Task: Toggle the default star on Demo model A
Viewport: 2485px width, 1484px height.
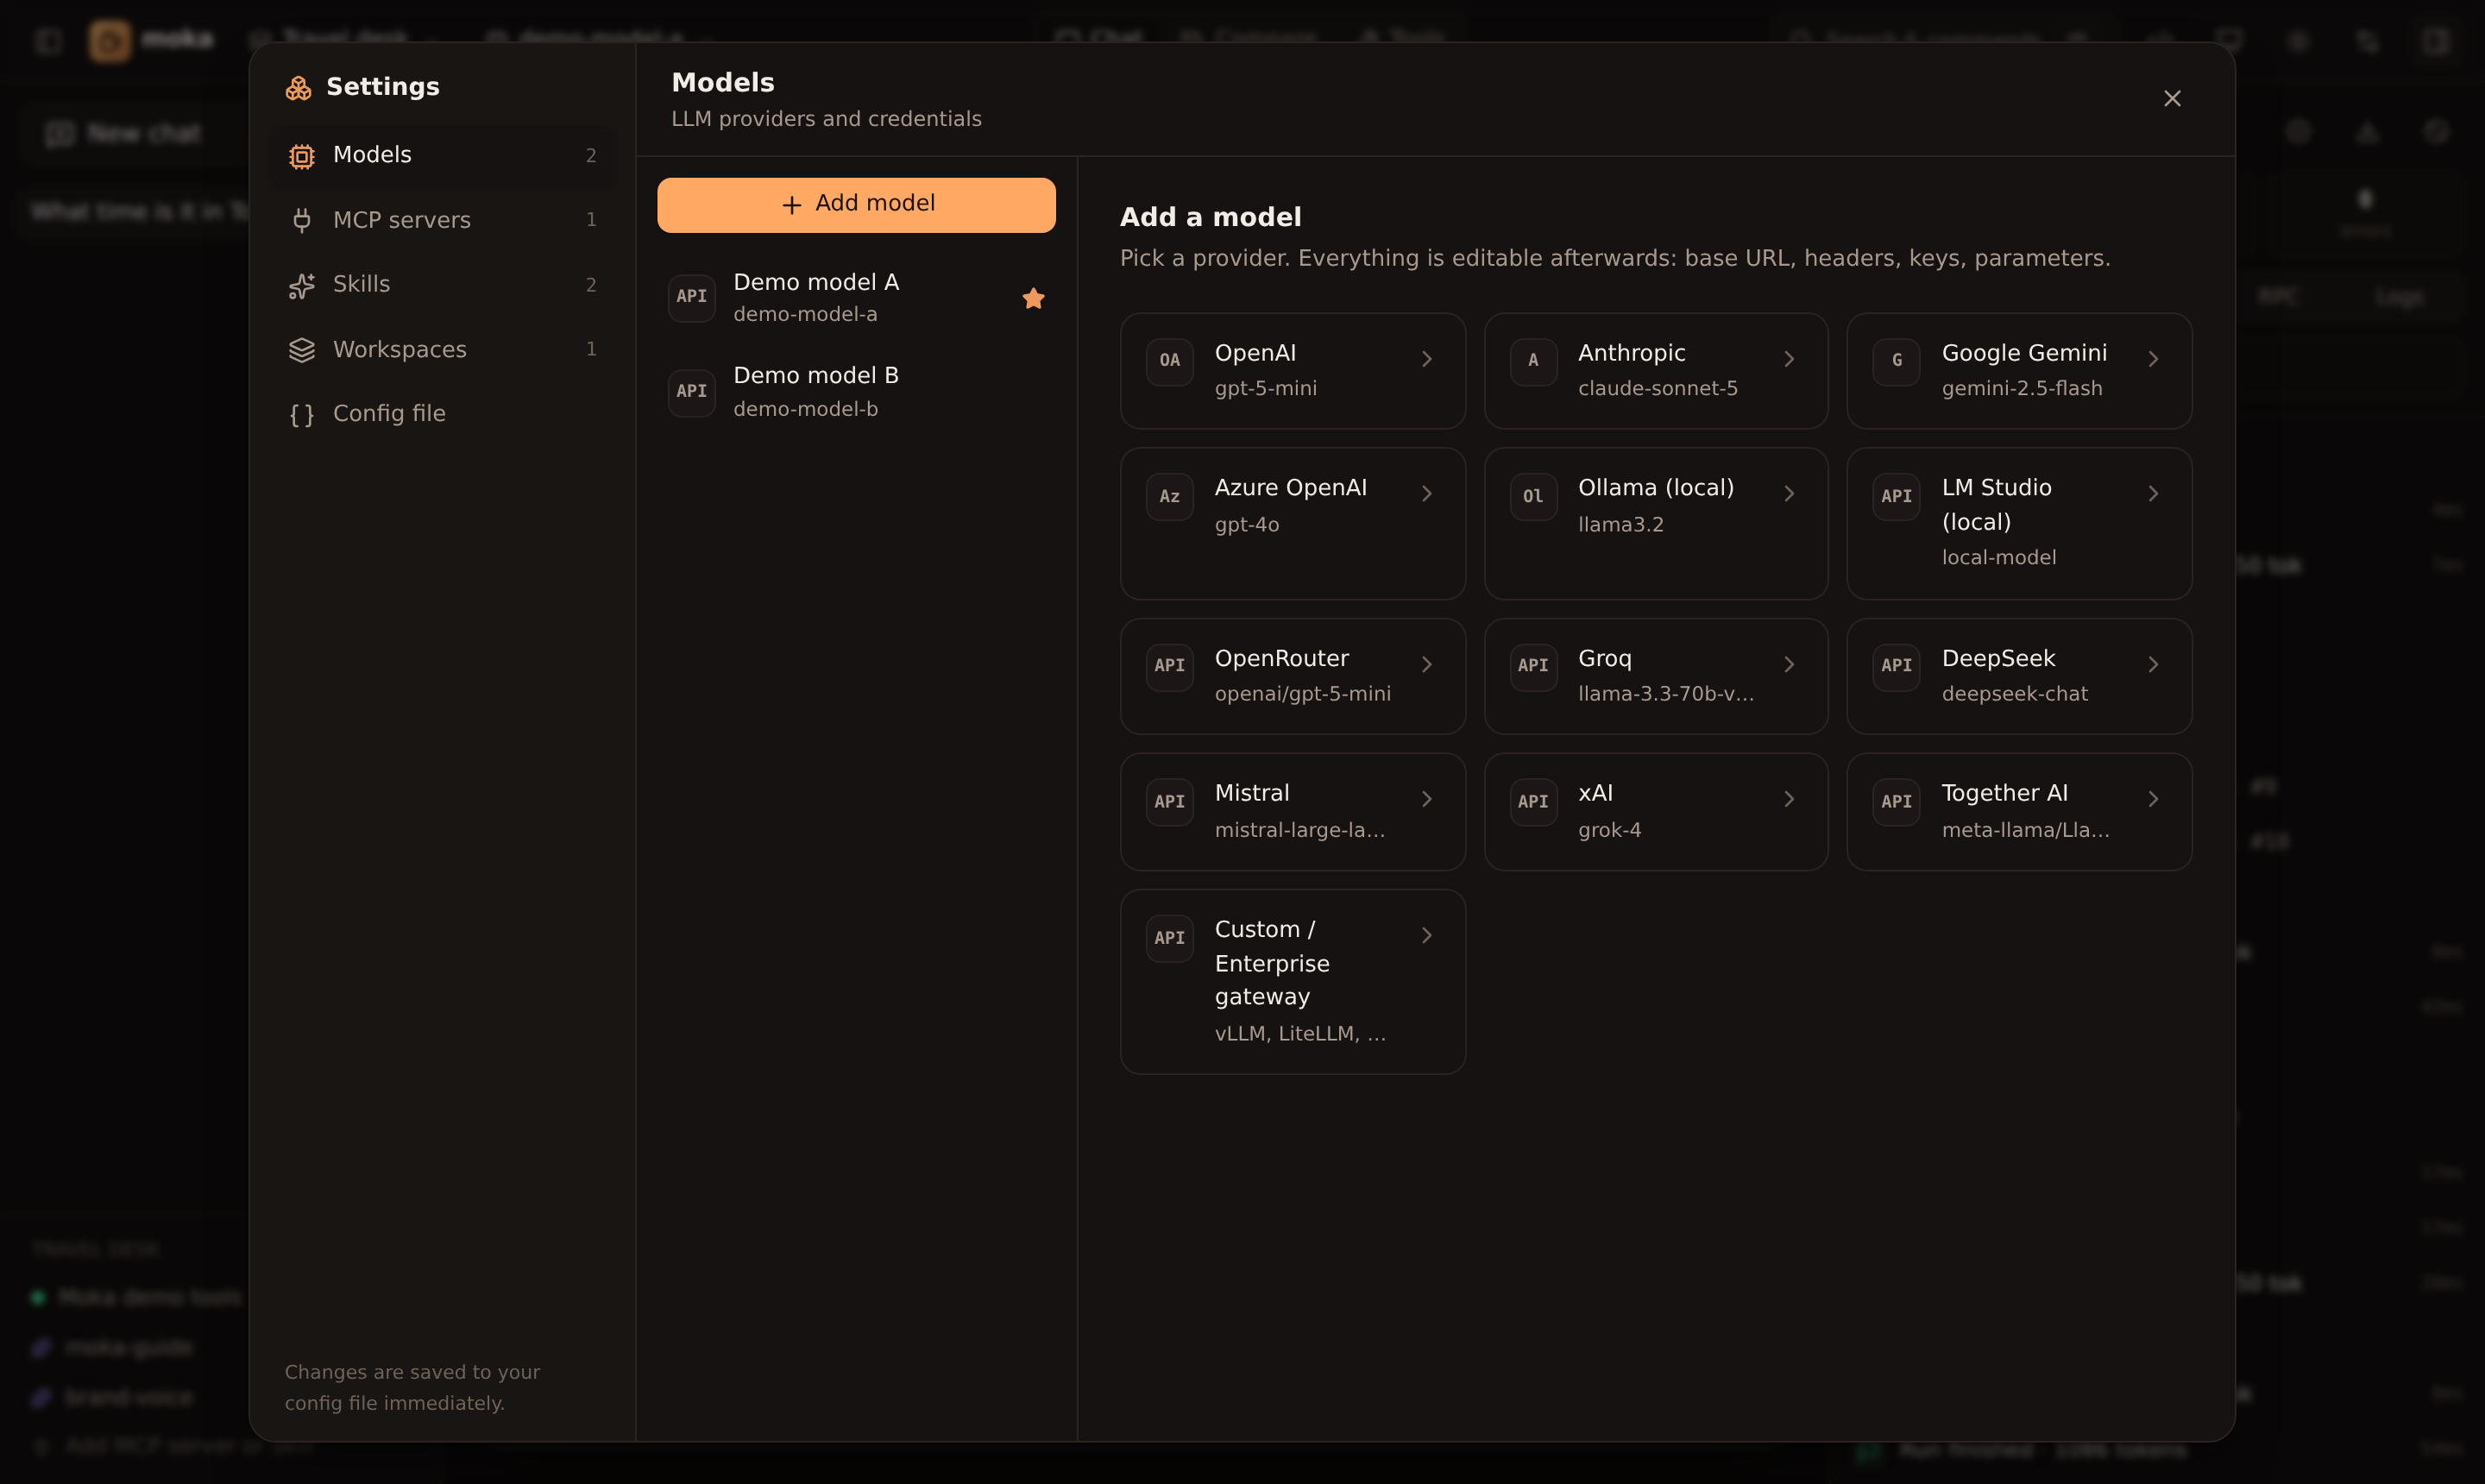Action: click(1033, 298)
